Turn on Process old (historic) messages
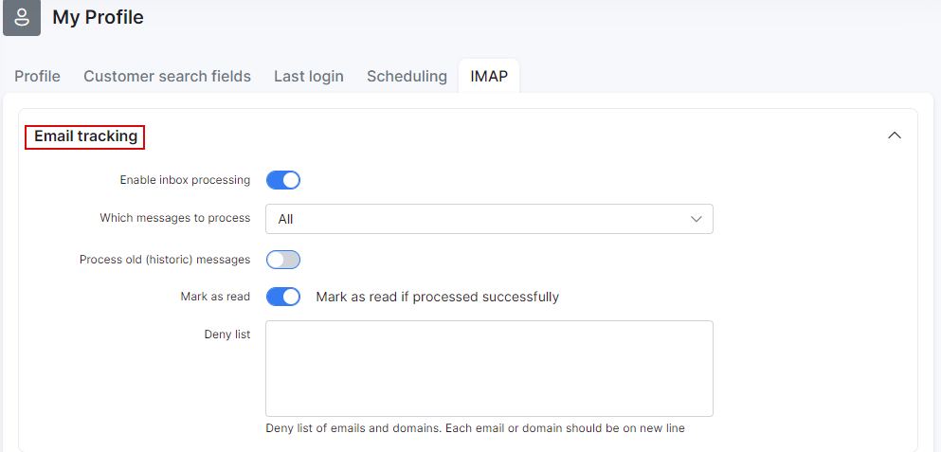The image size is (941, 452). coord(283,260)
